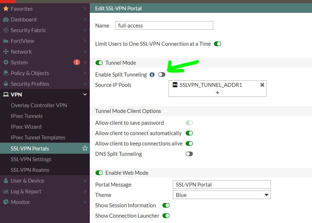Expand the User & Device chevron

click(85, 181)
